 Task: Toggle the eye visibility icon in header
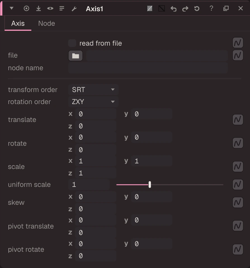[x=50, y=8]
